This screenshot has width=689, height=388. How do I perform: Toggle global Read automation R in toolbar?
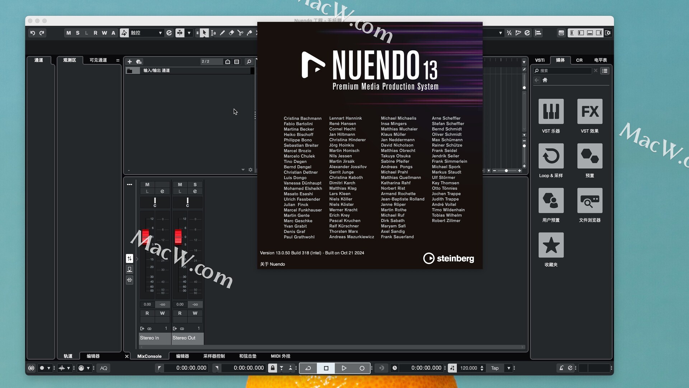click(95, 33)
